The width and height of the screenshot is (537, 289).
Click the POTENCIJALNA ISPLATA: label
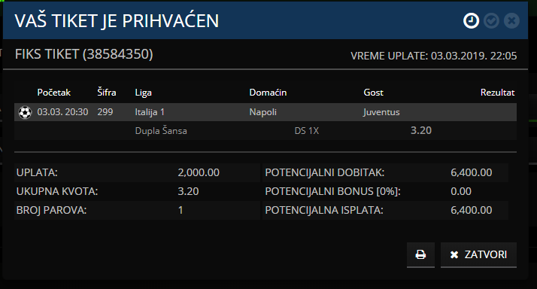click(x=324, y=210)
